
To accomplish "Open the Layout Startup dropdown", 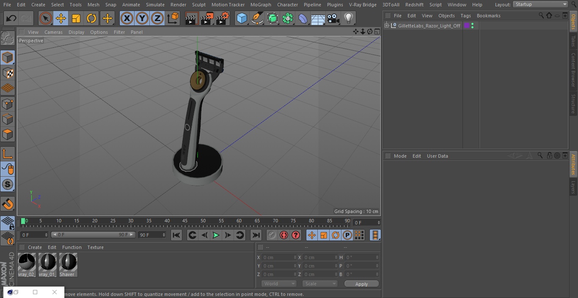I will pyautogui.click(x=540, y=4).
